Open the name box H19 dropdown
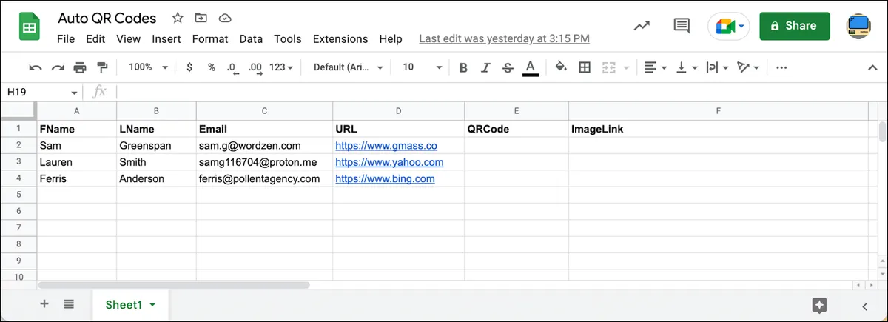This screenshot has width=888, height=322. click(74, 93)
